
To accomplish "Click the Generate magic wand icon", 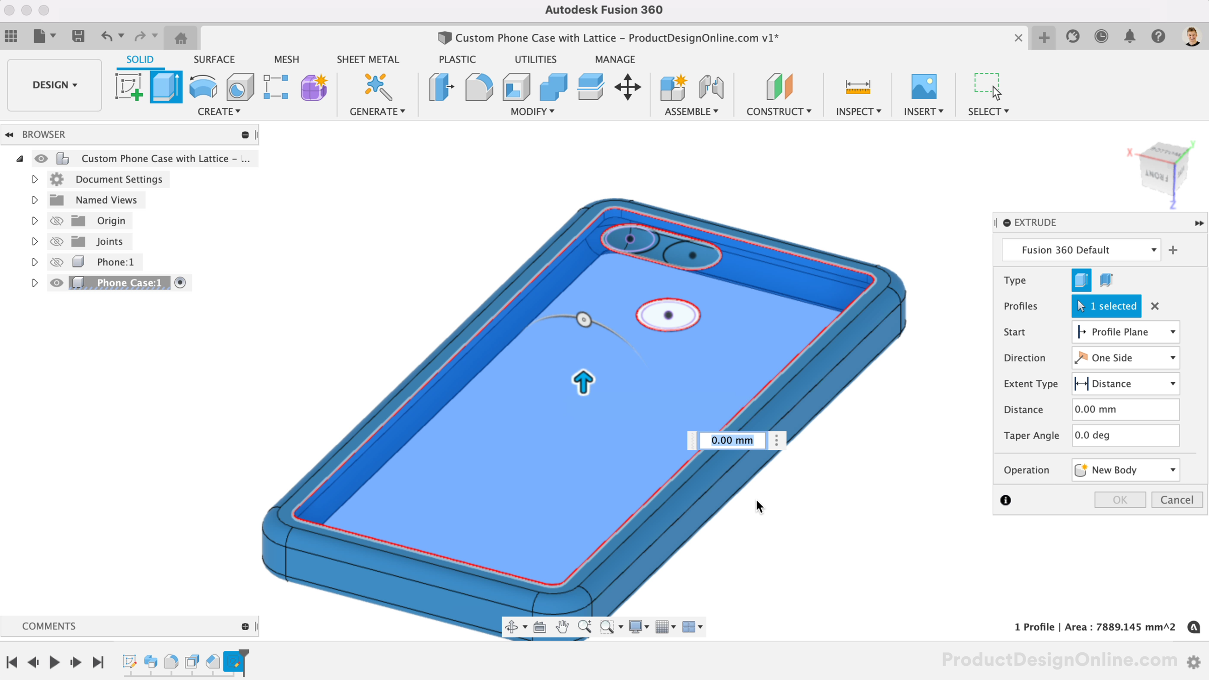I will pos(376,87).
